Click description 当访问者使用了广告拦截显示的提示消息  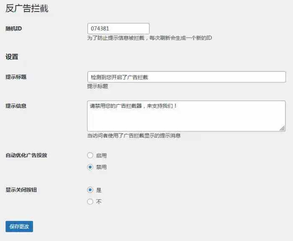click(134, 135)
